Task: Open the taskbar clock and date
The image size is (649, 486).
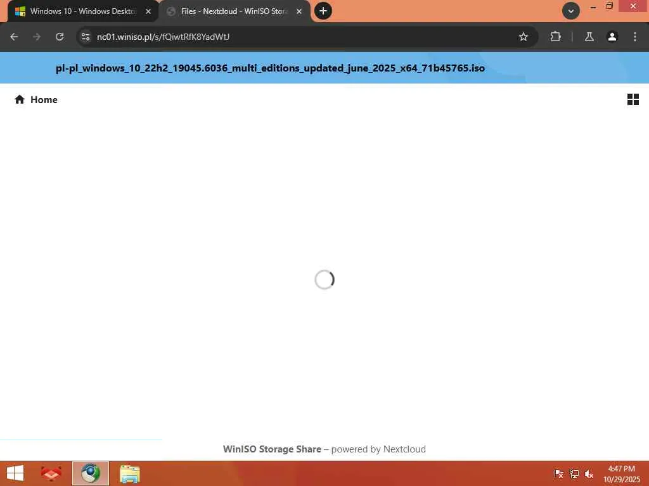Action: tap(622, 474)
